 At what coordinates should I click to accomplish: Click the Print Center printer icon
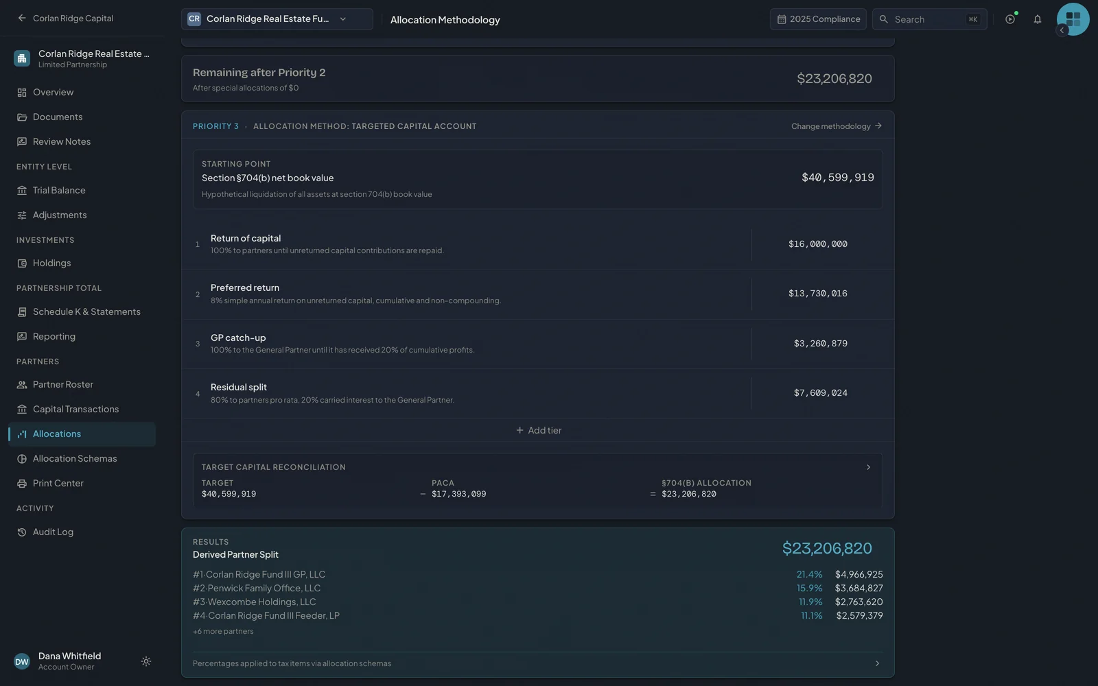click(x=22, y=483)
